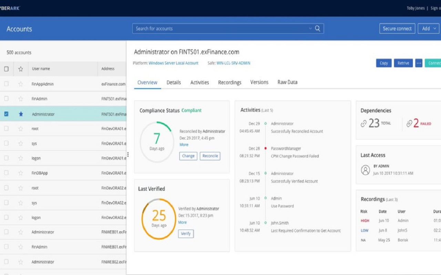
Task: Click the Reconcile button
Action: pyautogui.click(x=210, y=156)
